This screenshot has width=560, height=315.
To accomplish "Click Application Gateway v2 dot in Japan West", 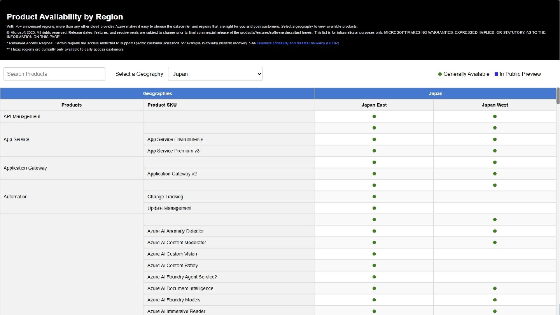I will pyautogui.click(x=495, y=173).
